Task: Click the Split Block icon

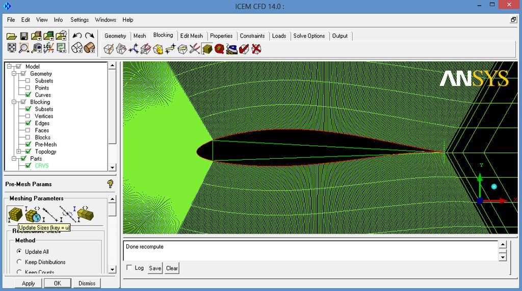Action: [x=121, y=49]
